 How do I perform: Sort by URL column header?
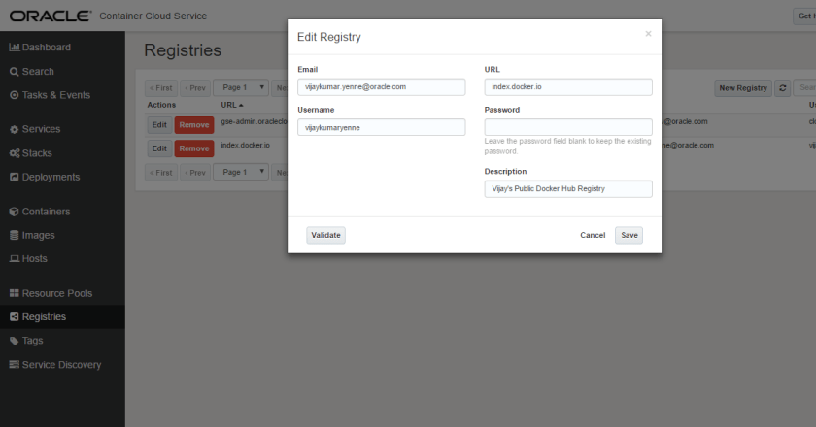pos(231,105)
